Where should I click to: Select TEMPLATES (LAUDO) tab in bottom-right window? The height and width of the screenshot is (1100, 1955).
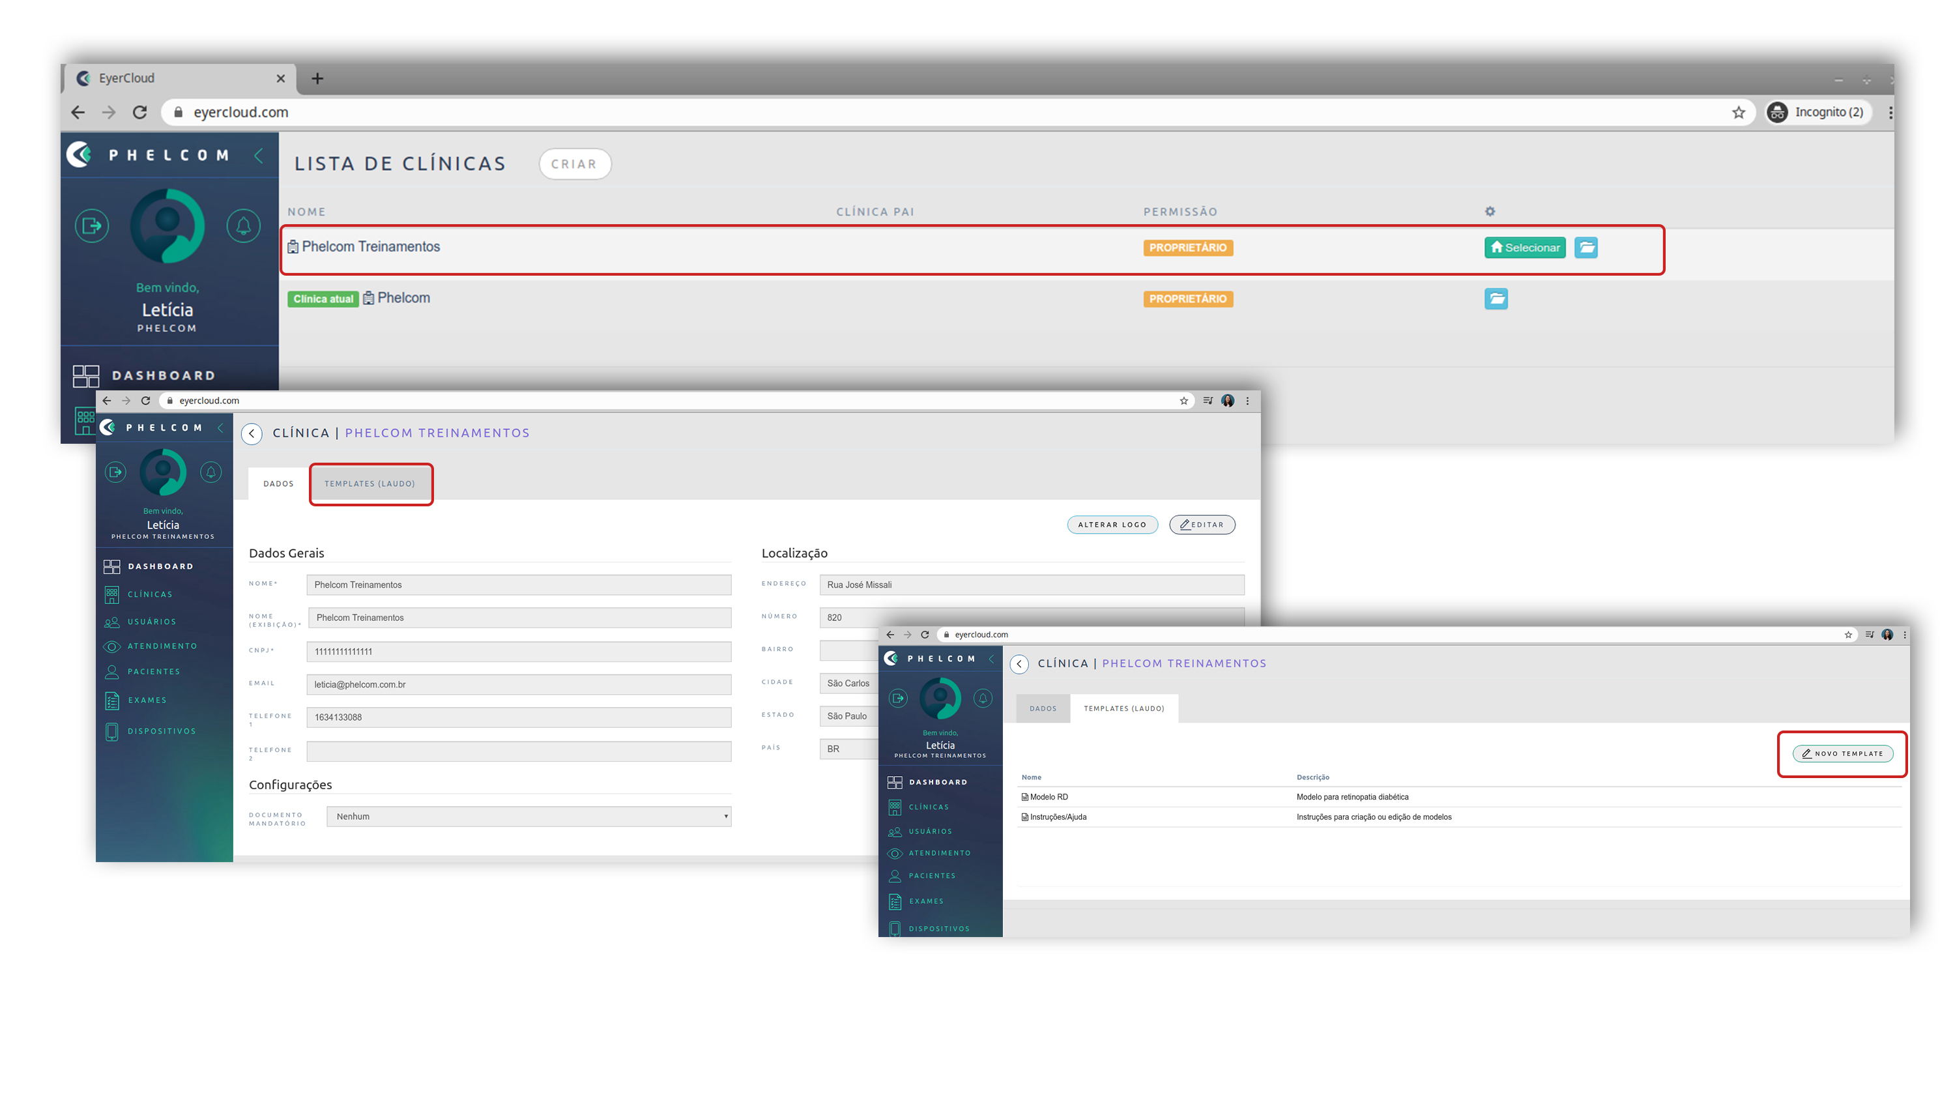click(x=1124, y=708)
